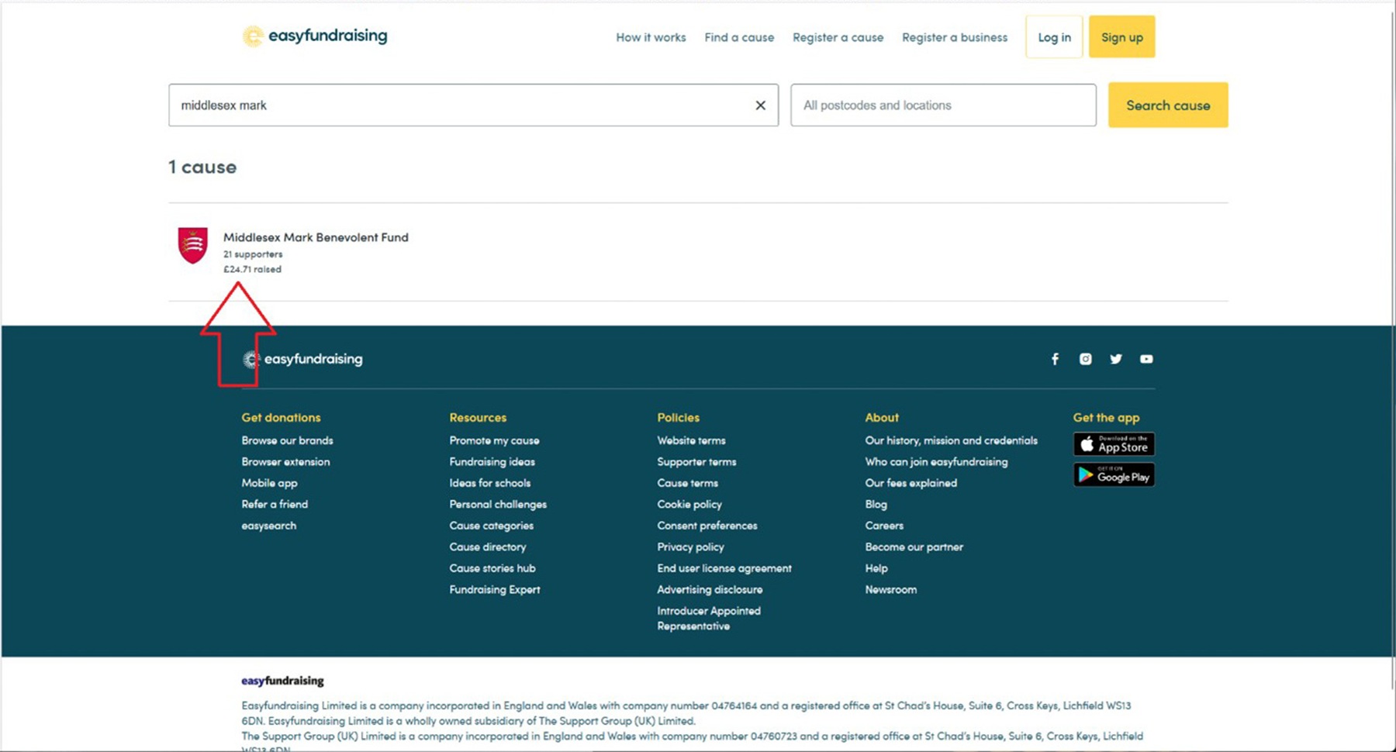
Task: Open the Blog footer link
Action: 876,504
